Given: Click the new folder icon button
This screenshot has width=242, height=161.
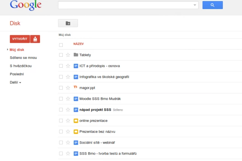Looking at the screenshot, I should (68, 23).
